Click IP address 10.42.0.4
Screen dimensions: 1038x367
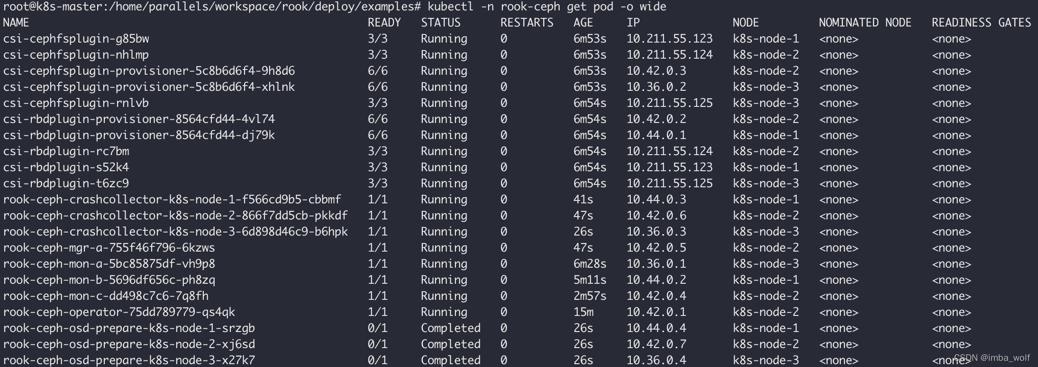[x=656, y=296]
